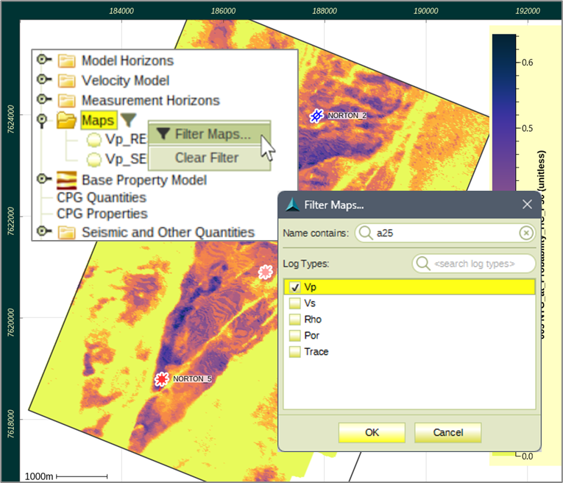Enable the Vs log type checkbox
Screen dimensions: 563x483
click(294, 303)
